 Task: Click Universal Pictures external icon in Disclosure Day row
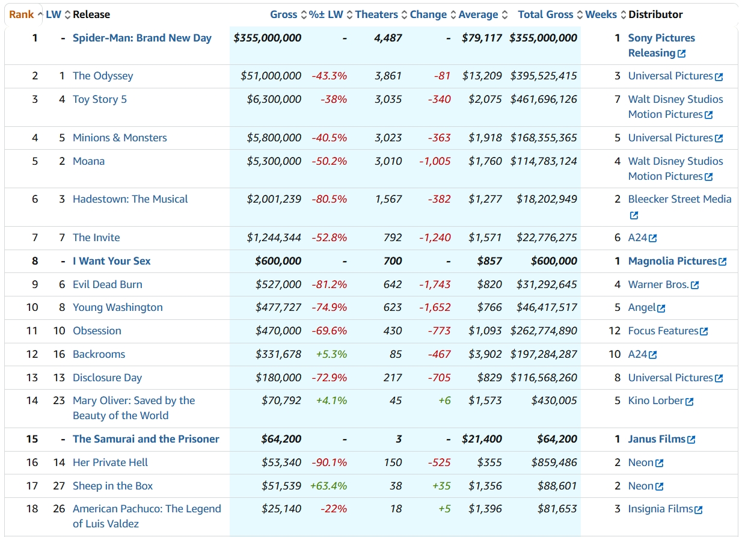pyautogui.click(x=719, y=378)
